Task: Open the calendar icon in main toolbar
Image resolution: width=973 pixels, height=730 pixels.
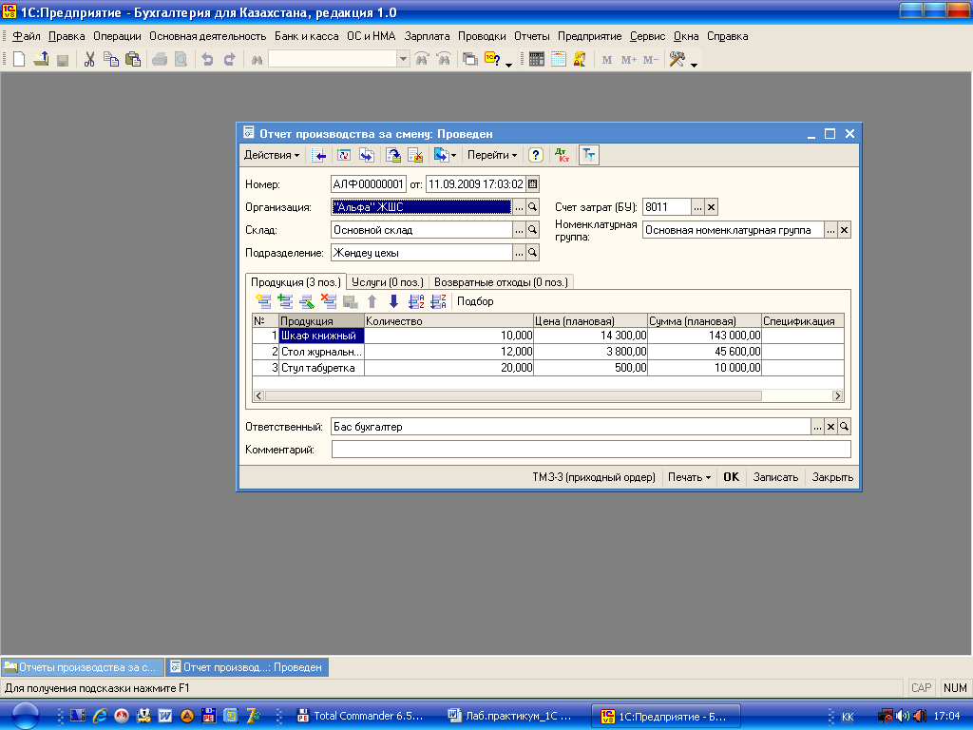Action: 559,60
